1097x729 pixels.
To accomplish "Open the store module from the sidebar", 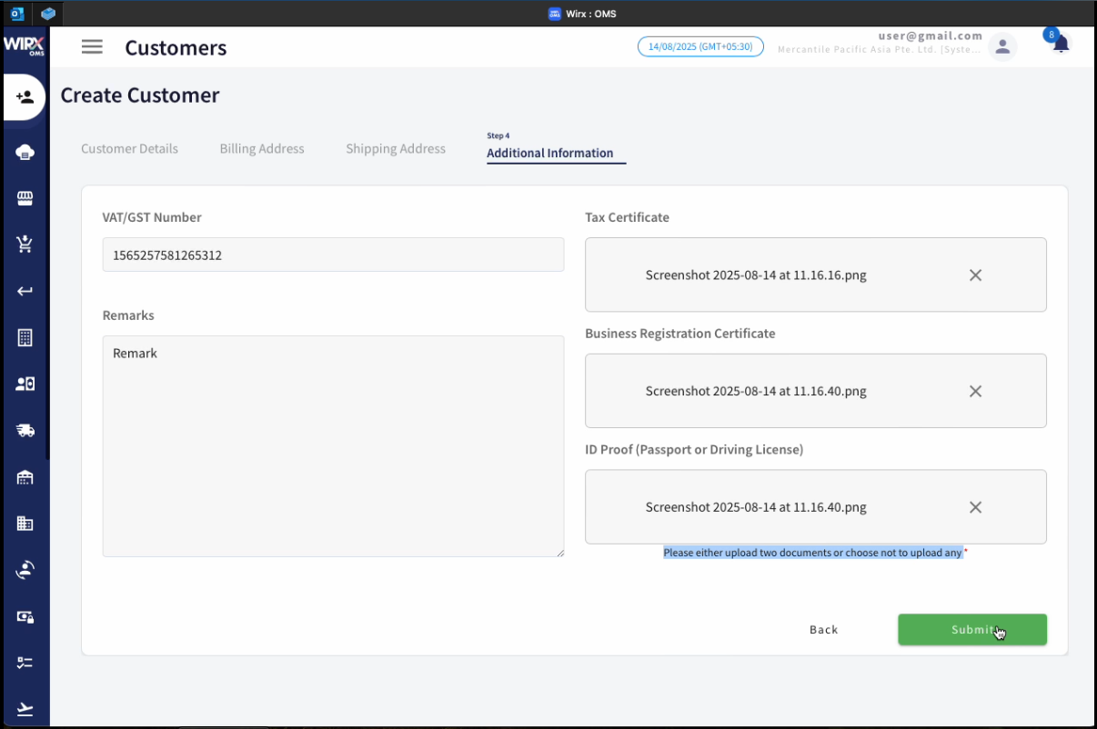I will pyautogui.click(x=25, y=198).
